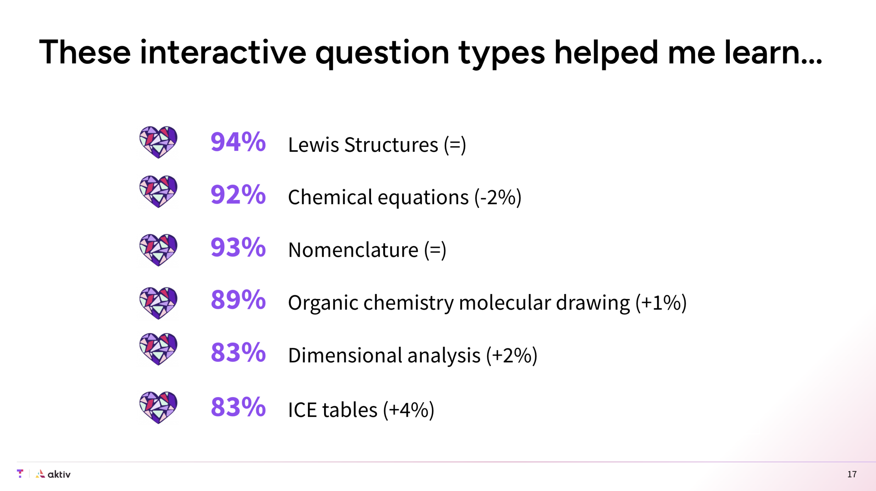Click the slide number 17
Image resolution: width=876 pixels, height=491 pixels.
click(x=852, y=474)
